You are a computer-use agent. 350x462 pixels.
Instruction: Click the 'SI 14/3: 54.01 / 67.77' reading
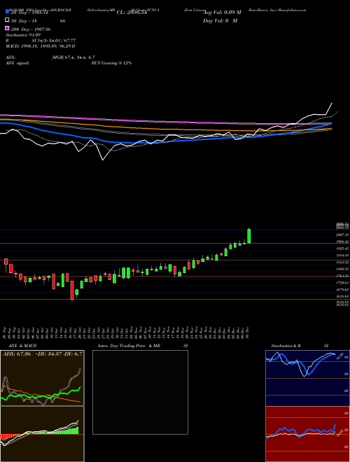tap(54, 41)
